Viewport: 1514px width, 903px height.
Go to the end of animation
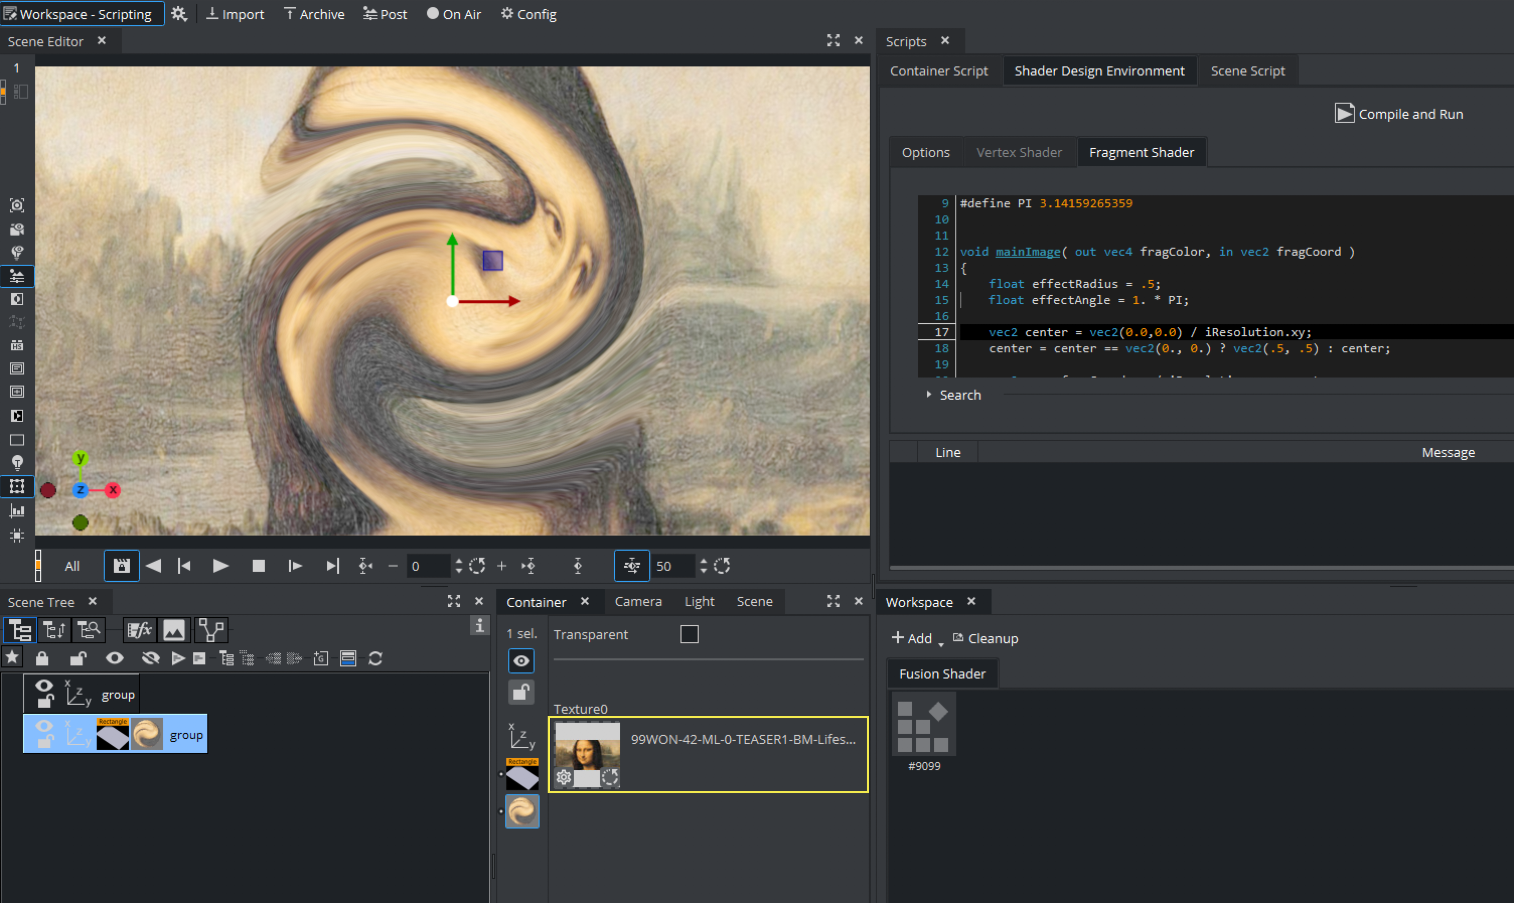tap(332, 566)
